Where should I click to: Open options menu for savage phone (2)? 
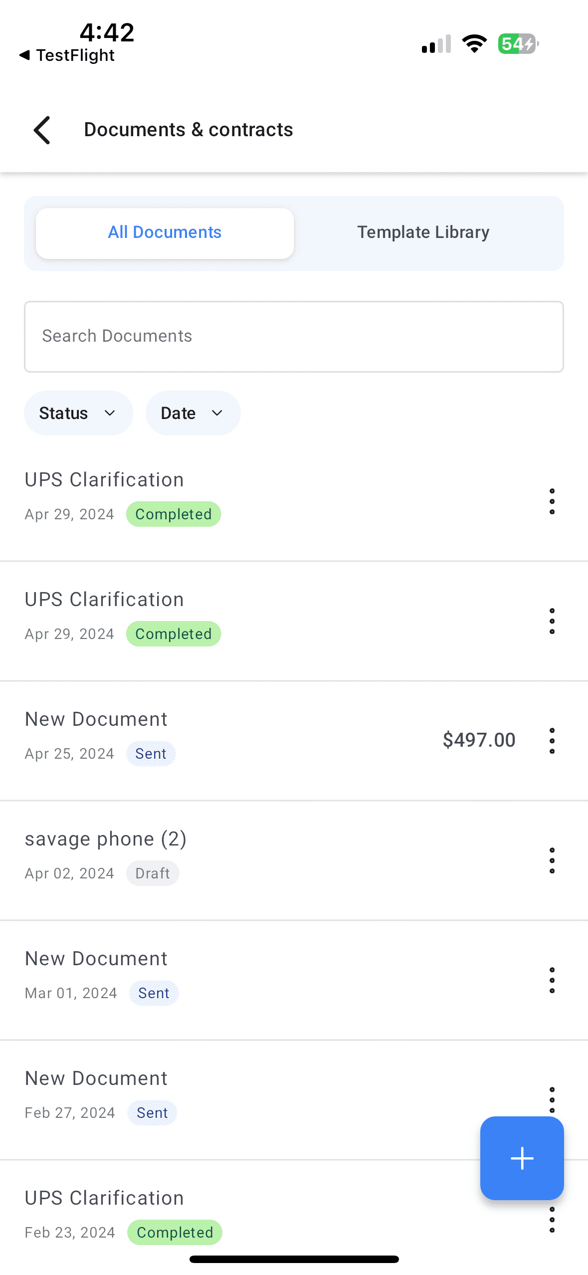click(552, 860)
